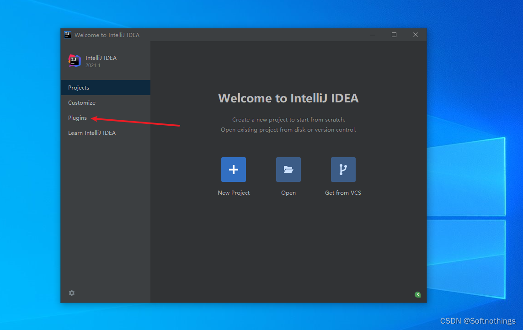The image size is (523, 330).
Task: Close the Welcome to IntelliJ IDEA window
Action: (415, 35)
